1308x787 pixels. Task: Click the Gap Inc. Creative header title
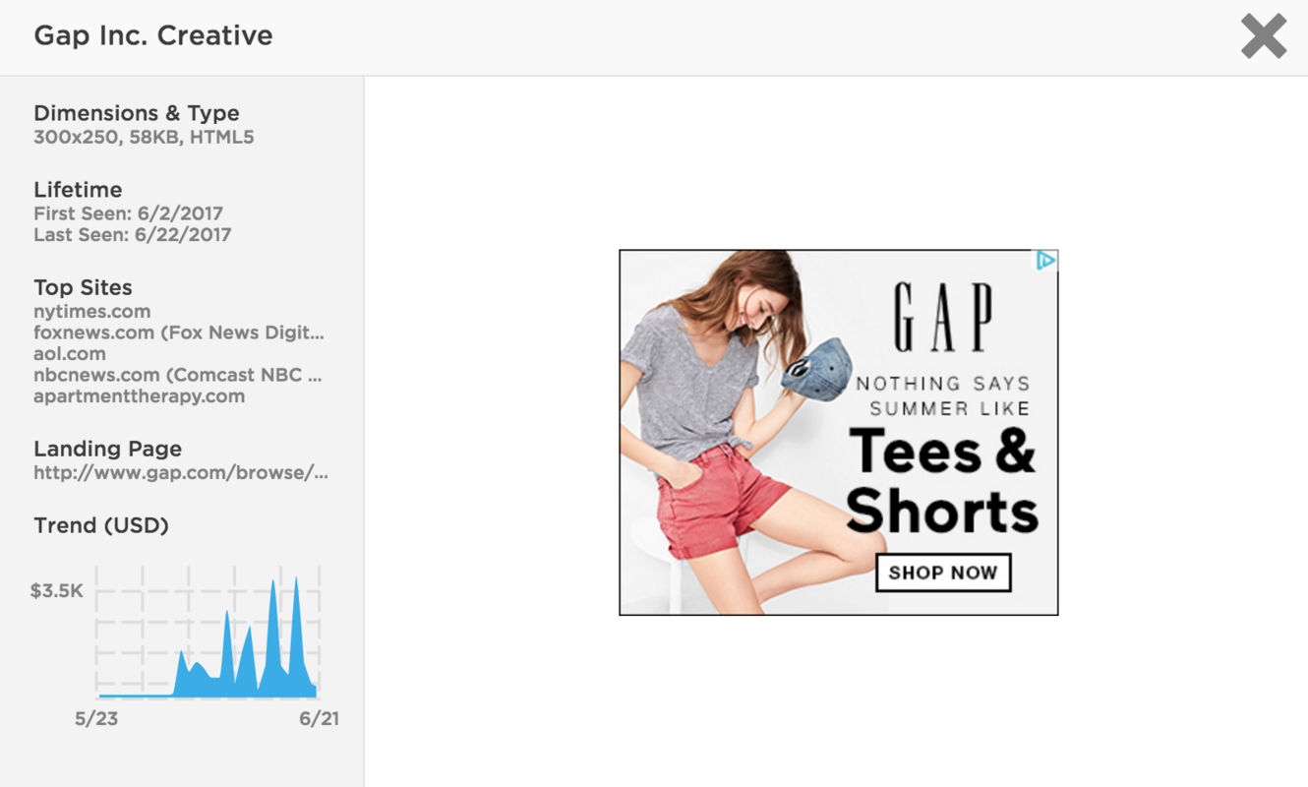click(x=153, y=35)
